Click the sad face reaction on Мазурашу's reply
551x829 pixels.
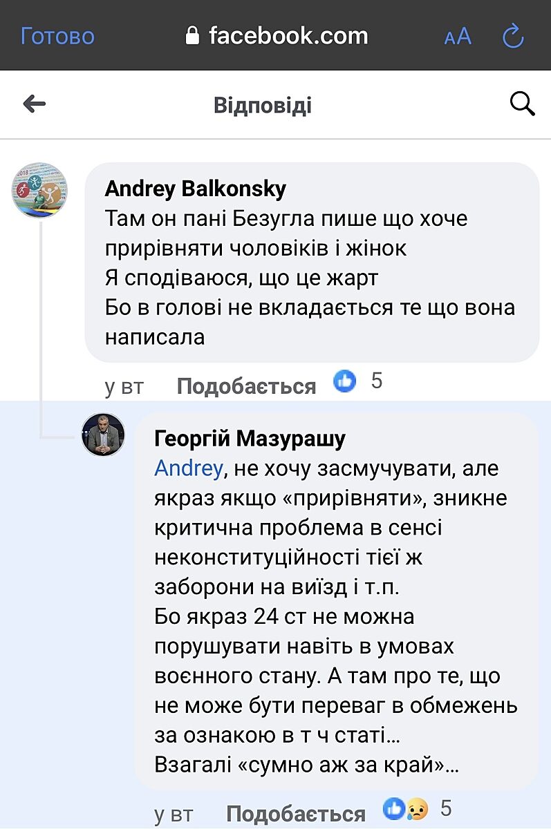417,809
